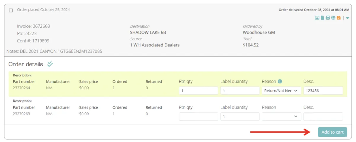This screenshot has height=142, width=356.
Task: Collapse the order using the teal arrow
Action: (x=347, y=18)
